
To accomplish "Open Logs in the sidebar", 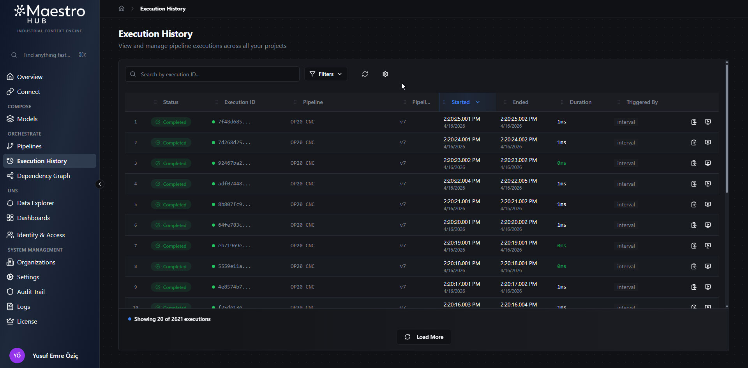I will pyautogui.click(x=49, y=306).
